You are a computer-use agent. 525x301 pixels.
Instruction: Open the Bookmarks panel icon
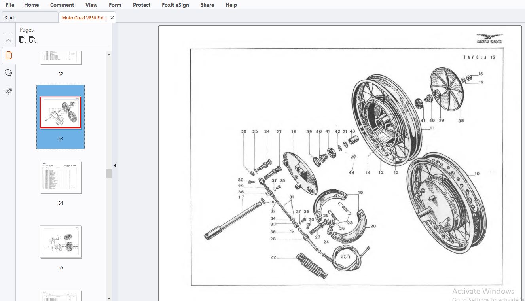[8, 38]
